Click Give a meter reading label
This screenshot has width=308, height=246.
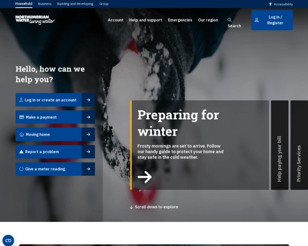45,169
